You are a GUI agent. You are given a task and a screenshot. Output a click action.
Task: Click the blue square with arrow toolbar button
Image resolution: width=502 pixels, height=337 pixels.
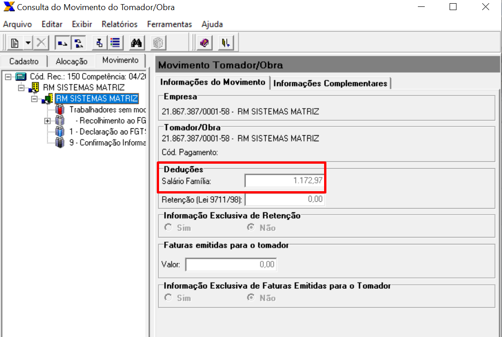(63, 43)
